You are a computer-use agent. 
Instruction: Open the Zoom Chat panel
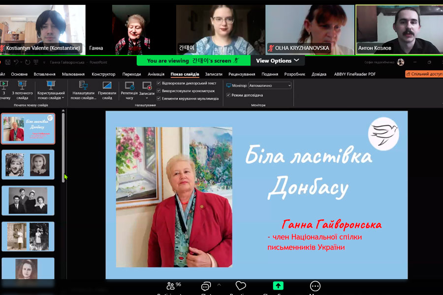[x=206, y=286]
